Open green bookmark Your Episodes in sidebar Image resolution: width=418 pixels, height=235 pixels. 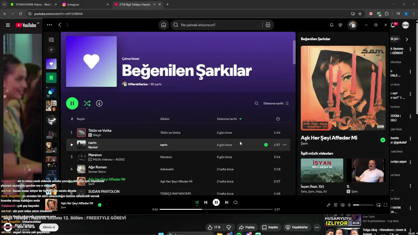51,78
